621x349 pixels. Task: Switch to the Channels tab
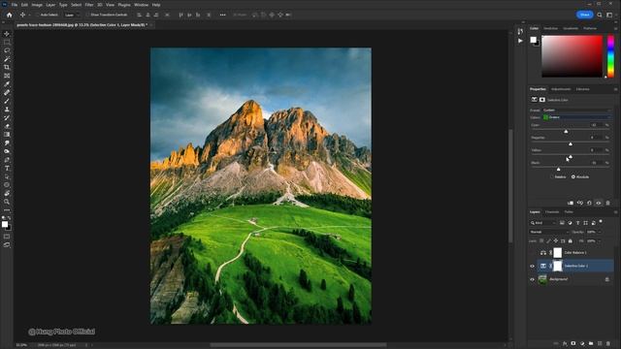tap(552, 212)
